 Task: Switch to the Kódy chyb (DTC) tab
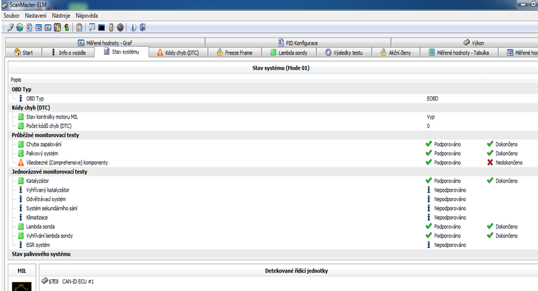177,53
